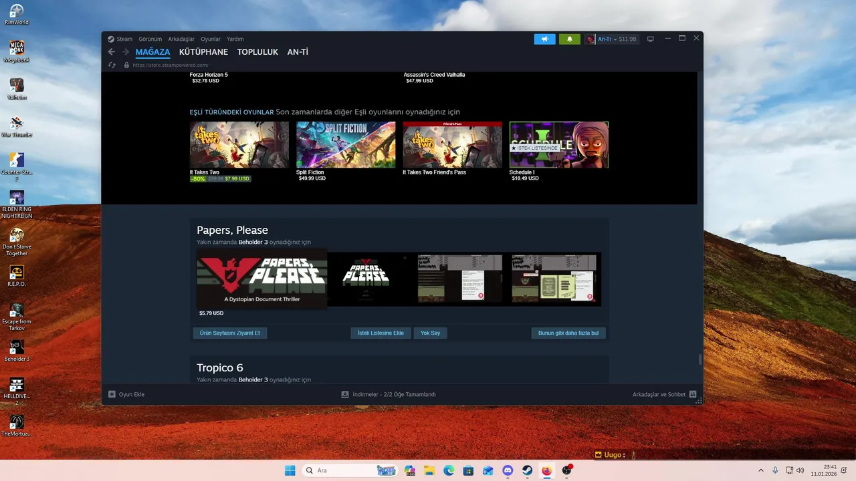This screenshot has width=856, height=481.
Task: Select the Counter-Strike 2 desktop icon
Action: 17,166
